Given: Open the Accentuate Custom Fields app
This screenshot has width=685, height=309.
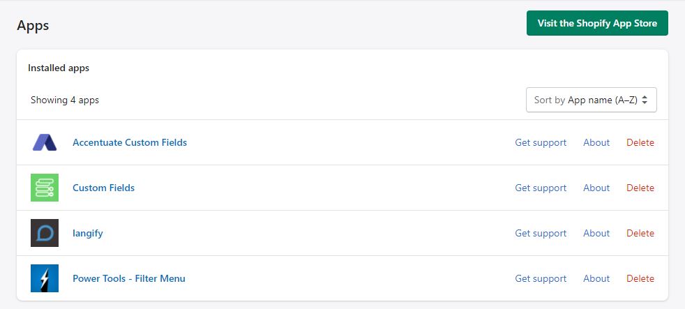Looking at the screenshot, I should [130, 142].
